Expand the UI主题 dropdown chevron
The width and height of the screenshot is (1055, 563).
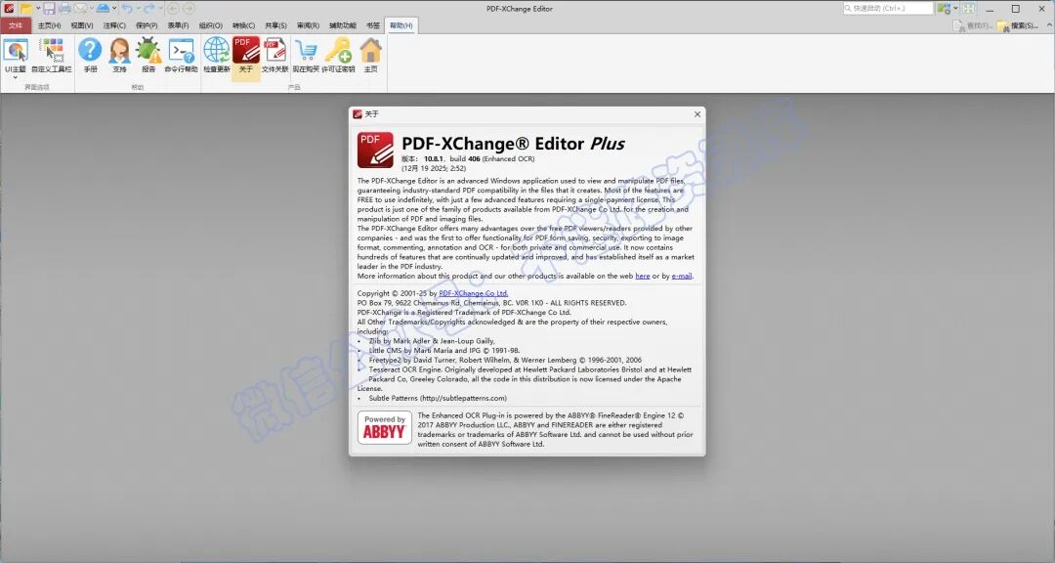pyautogui.click(x=16, y=77)
